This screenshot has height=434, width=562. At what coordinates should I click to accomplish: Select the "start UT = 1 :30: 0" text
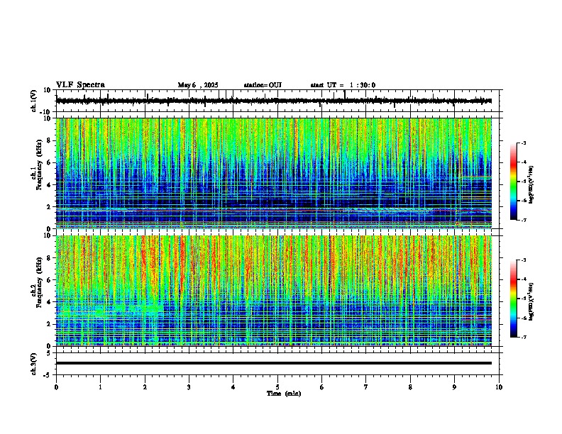click(x=343, y=85)
